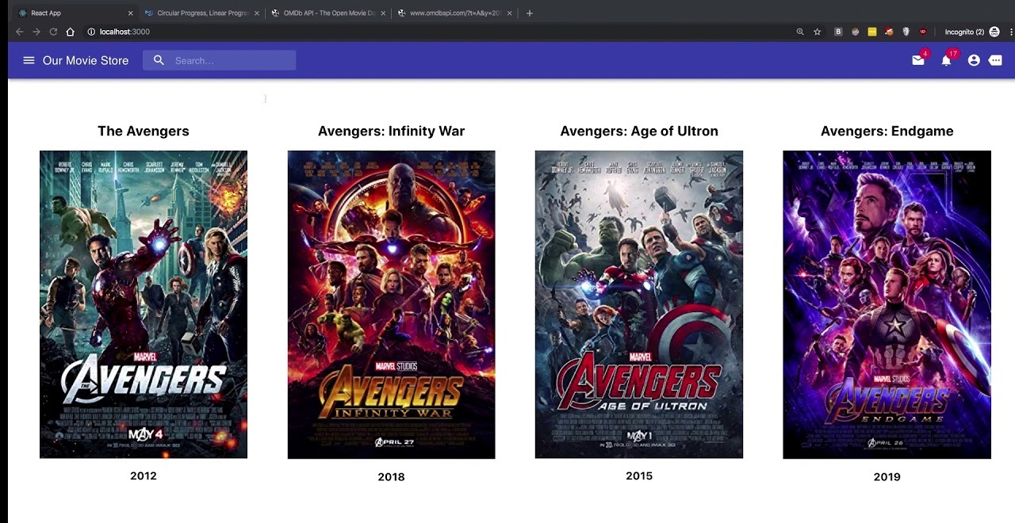Open the hamburger navigation menu
This screenshot has height=523, width=1015.
click(x=29, y=60)
